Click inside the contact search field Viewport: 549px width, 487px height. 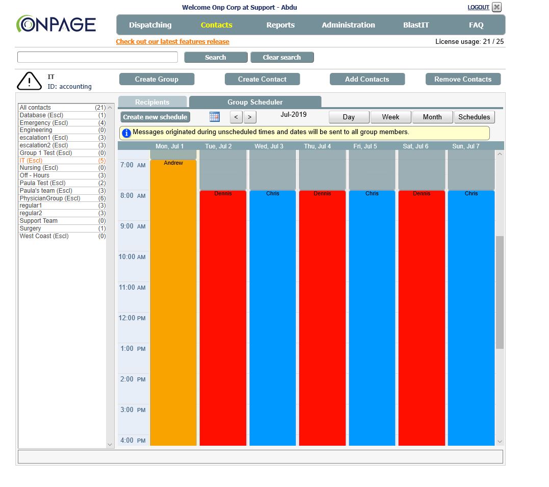(x=97, y=57)
